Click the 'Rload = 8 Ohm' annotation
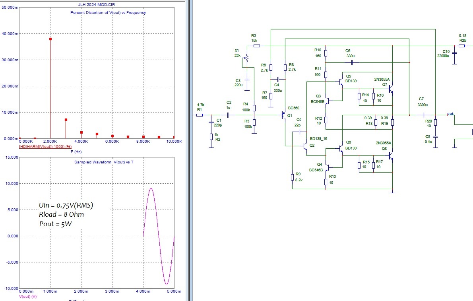 click(x=62, y=214)
